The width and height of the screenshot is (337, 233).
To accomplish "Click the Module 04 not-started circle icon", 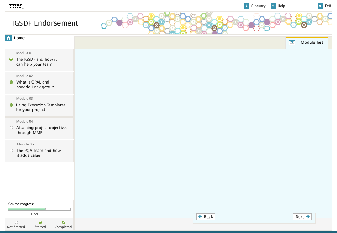I will coord(11,128).
